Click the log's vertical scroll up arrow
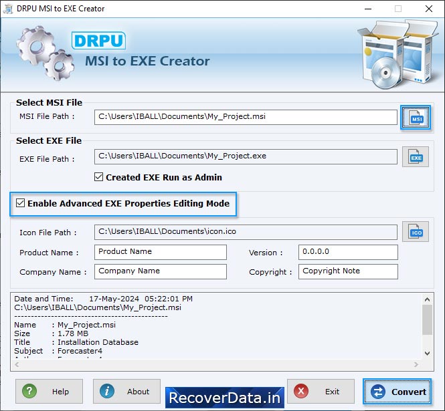This screenshot has height=411, width=445. (427, 299)
